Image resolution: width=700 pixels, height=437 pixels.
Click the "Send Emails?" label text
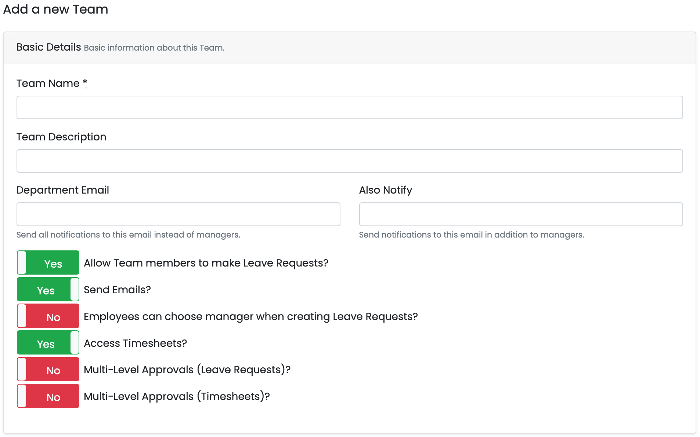[x=117, y=290]
